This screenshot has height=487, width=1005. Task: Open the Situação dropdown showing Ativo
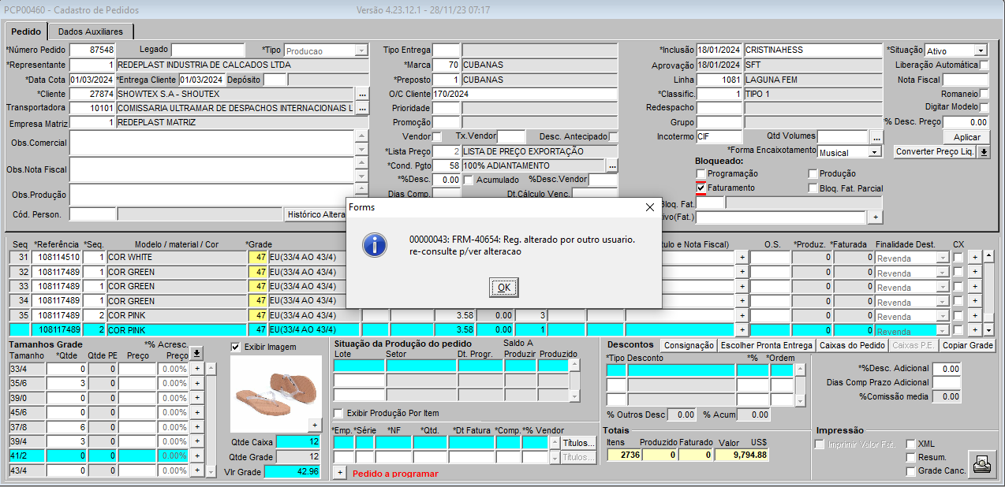click(980, 50)
